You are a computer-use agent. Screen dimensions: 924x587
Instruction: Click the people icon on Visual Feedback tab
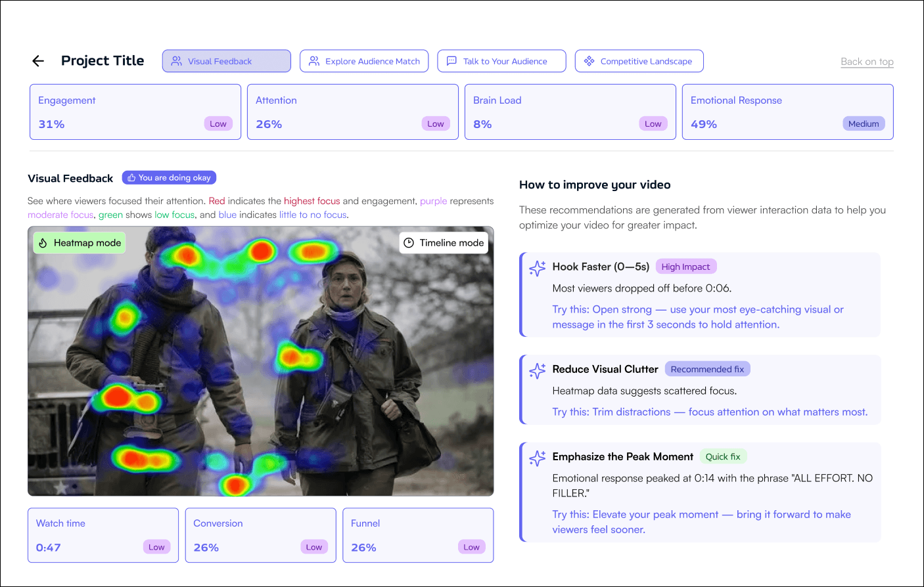pyautogui.click(x=176, y=61)
